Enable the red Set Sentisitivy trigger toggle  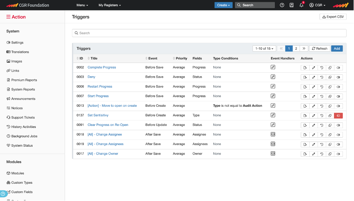click(338, 116)
